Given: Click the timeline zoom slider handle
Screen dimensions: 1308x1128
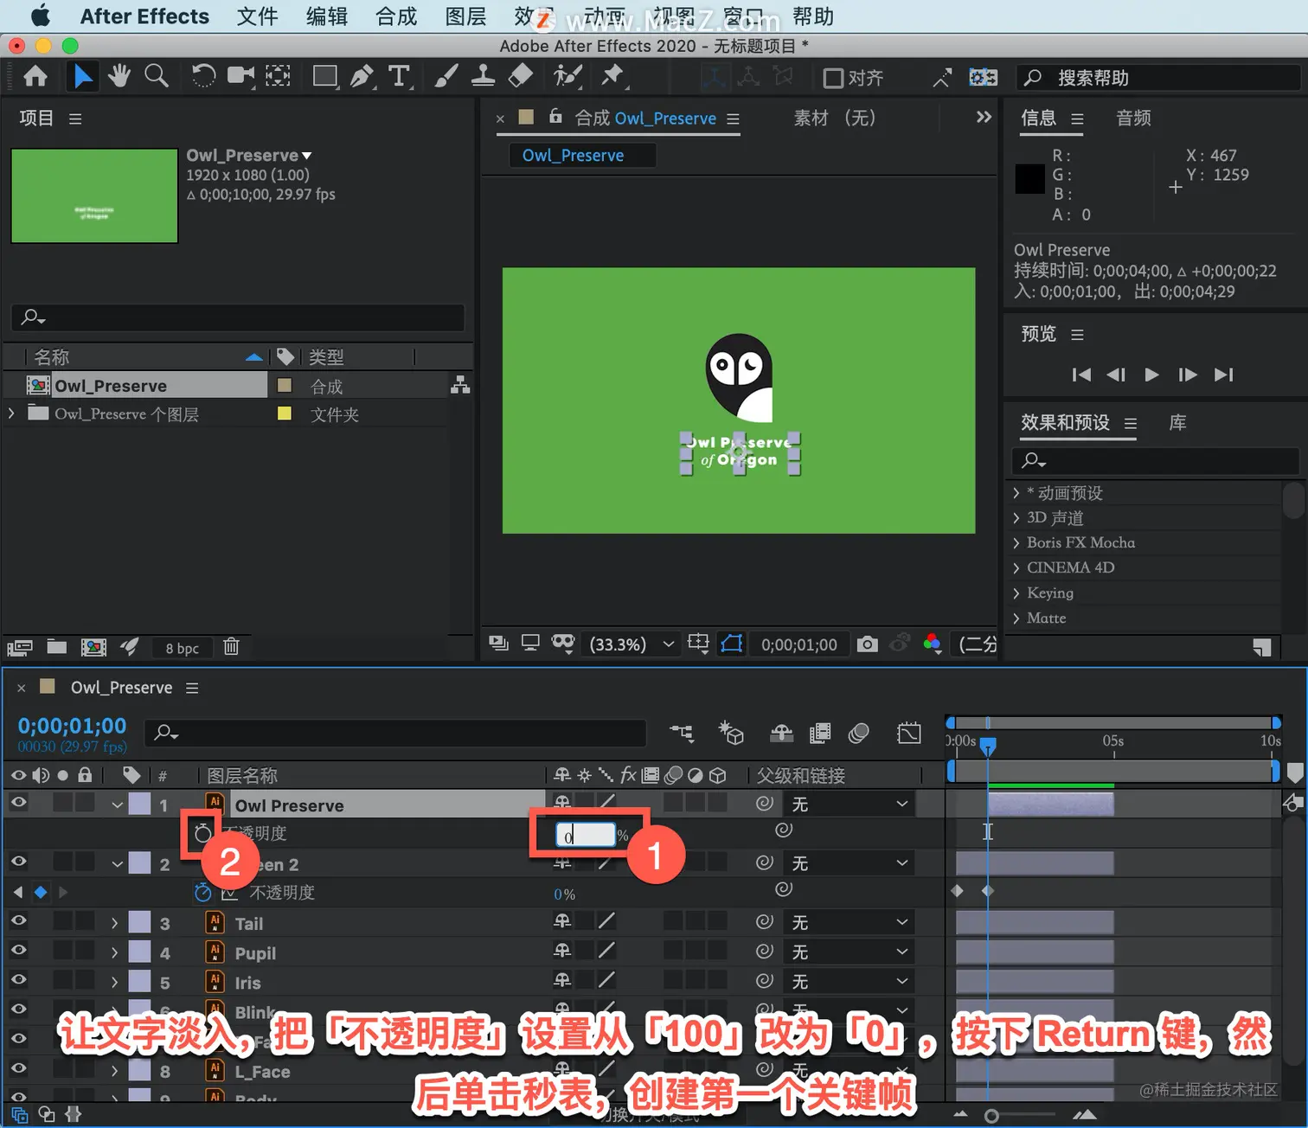Looking at the screenshot, I should click(x=992, y=1116).
